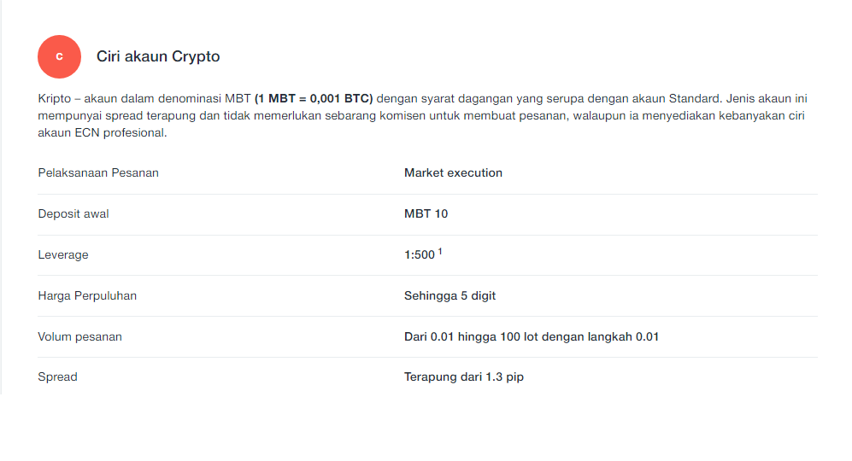Click the 'Leverage' row label
852x461 pixels.
63,254
